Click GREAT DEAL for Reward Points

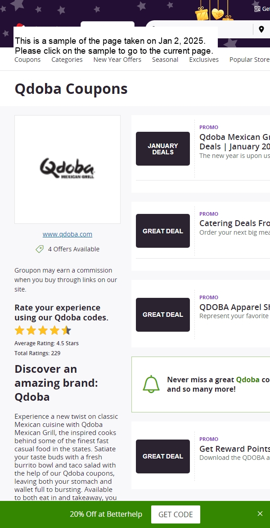[163, 456]
